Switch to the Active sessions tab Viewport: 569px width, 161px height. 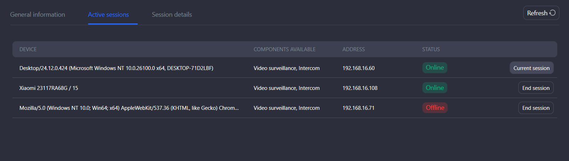pyautogui.click(x=108, y=15)
